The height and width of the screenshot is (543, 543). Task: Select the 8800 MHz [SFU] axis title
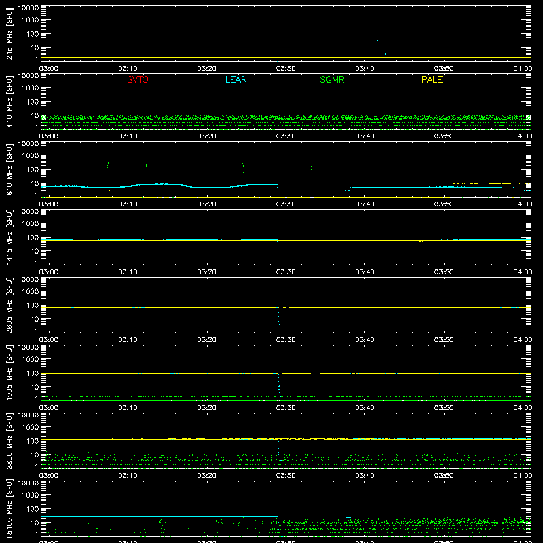pyautogui.click(x=9, y=441)
